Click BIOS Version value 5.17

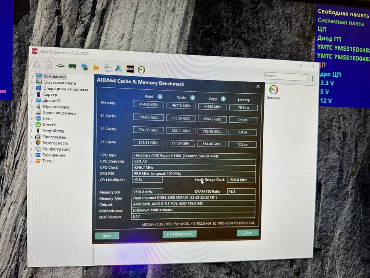(193, 216)
